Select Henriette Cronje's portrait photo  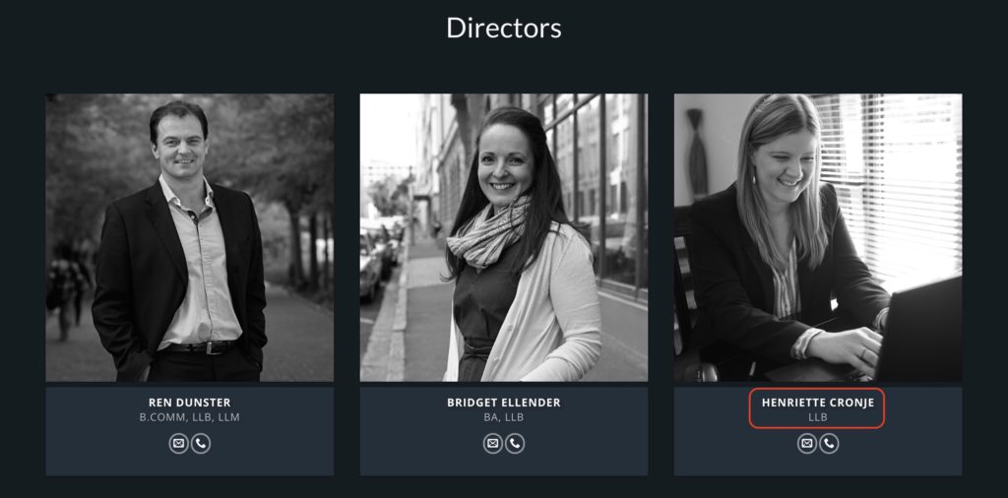point(818,238)
